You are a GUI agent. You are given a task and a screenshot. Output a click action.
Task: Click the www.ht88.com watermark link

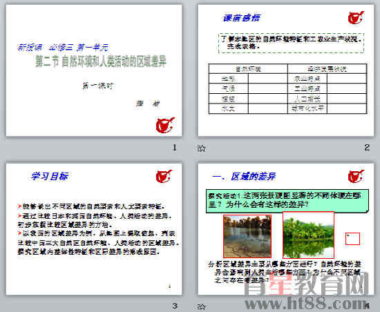click(x=306, y=304)
